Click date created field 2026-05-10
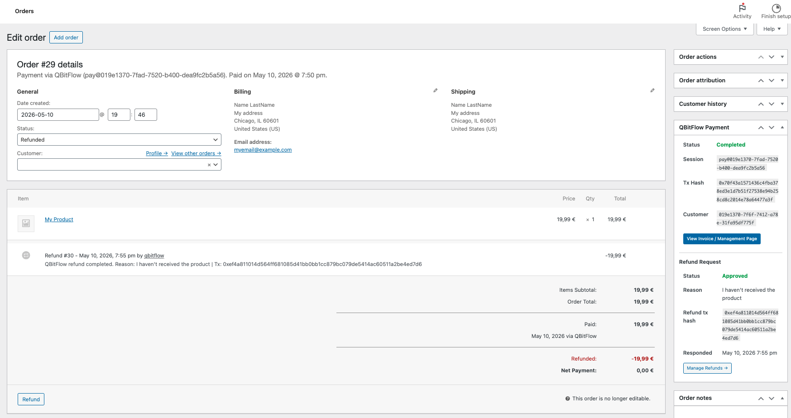791x418 pixels. click(x=58, y=115)
